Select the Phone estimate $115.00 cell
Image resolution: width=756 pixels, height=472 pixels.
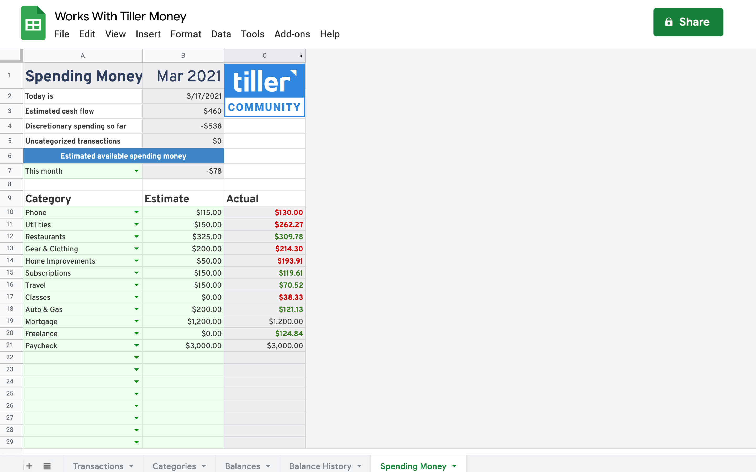pyautogui.click(x=183, y=212)
